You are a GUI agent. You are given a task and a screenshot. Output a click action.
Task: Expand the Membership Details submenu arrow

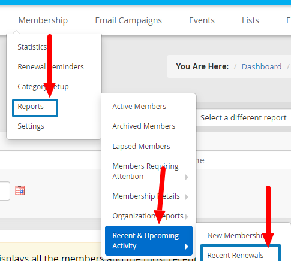point(187,197)
